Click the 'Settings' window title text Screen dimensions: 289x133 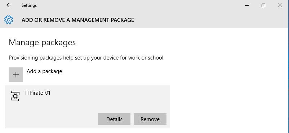[x=29, y=5]
